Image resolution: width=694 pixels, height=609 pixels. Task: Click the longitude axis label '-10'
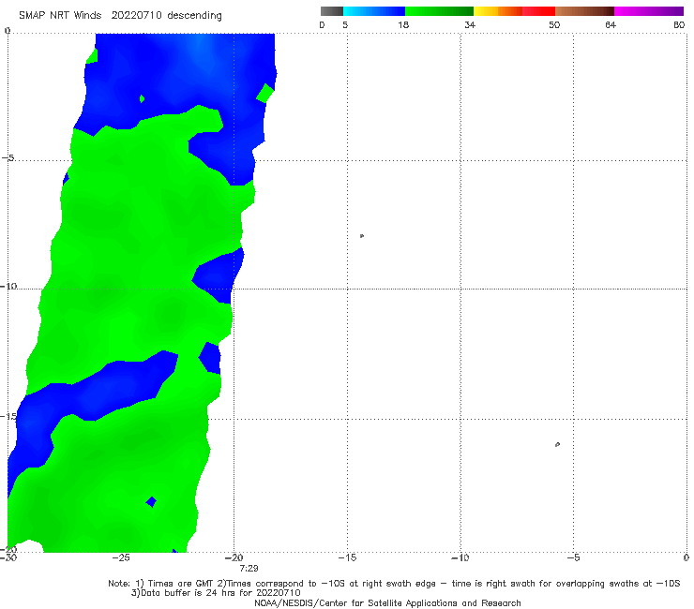(x=460, y=557)
